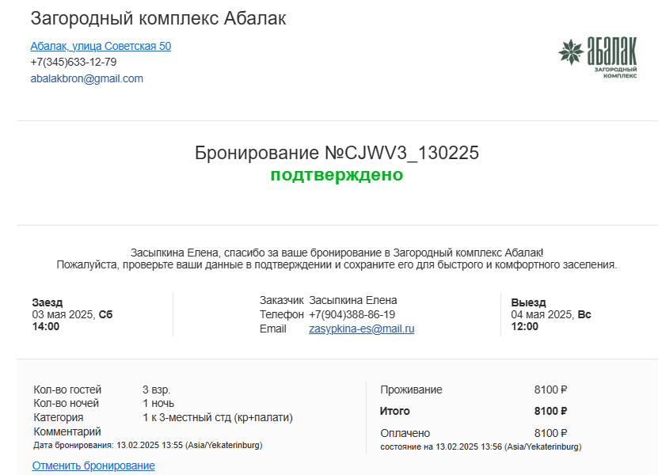Click the Заезд check-in label

pos(48,302)
